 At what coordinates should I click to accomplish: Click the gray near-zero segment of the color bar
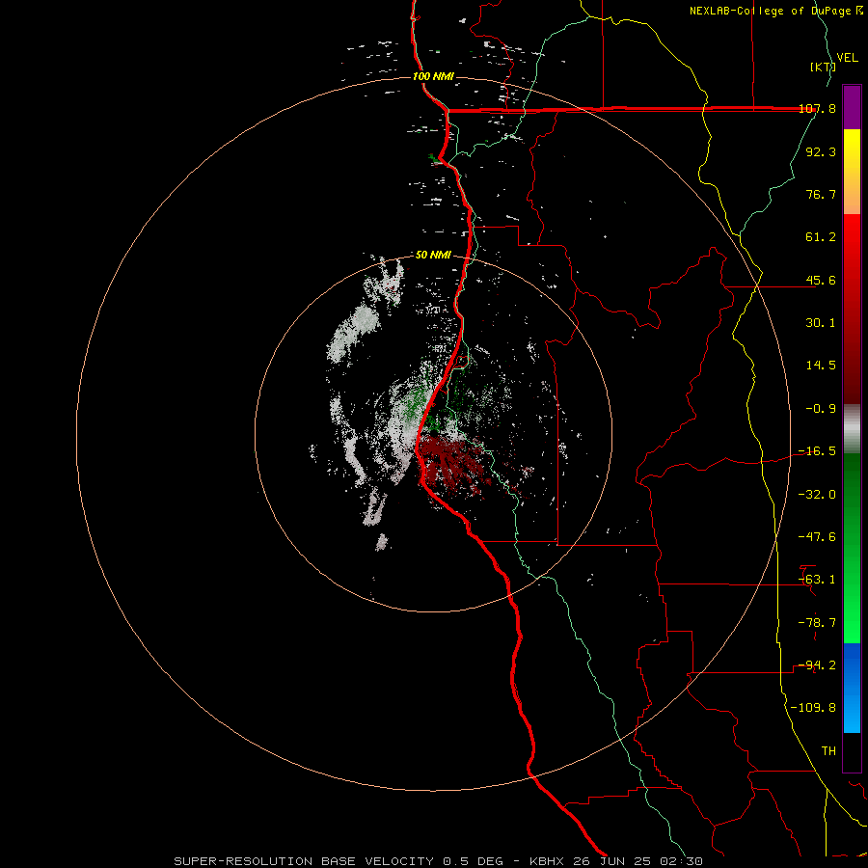(x=852, y=429)
